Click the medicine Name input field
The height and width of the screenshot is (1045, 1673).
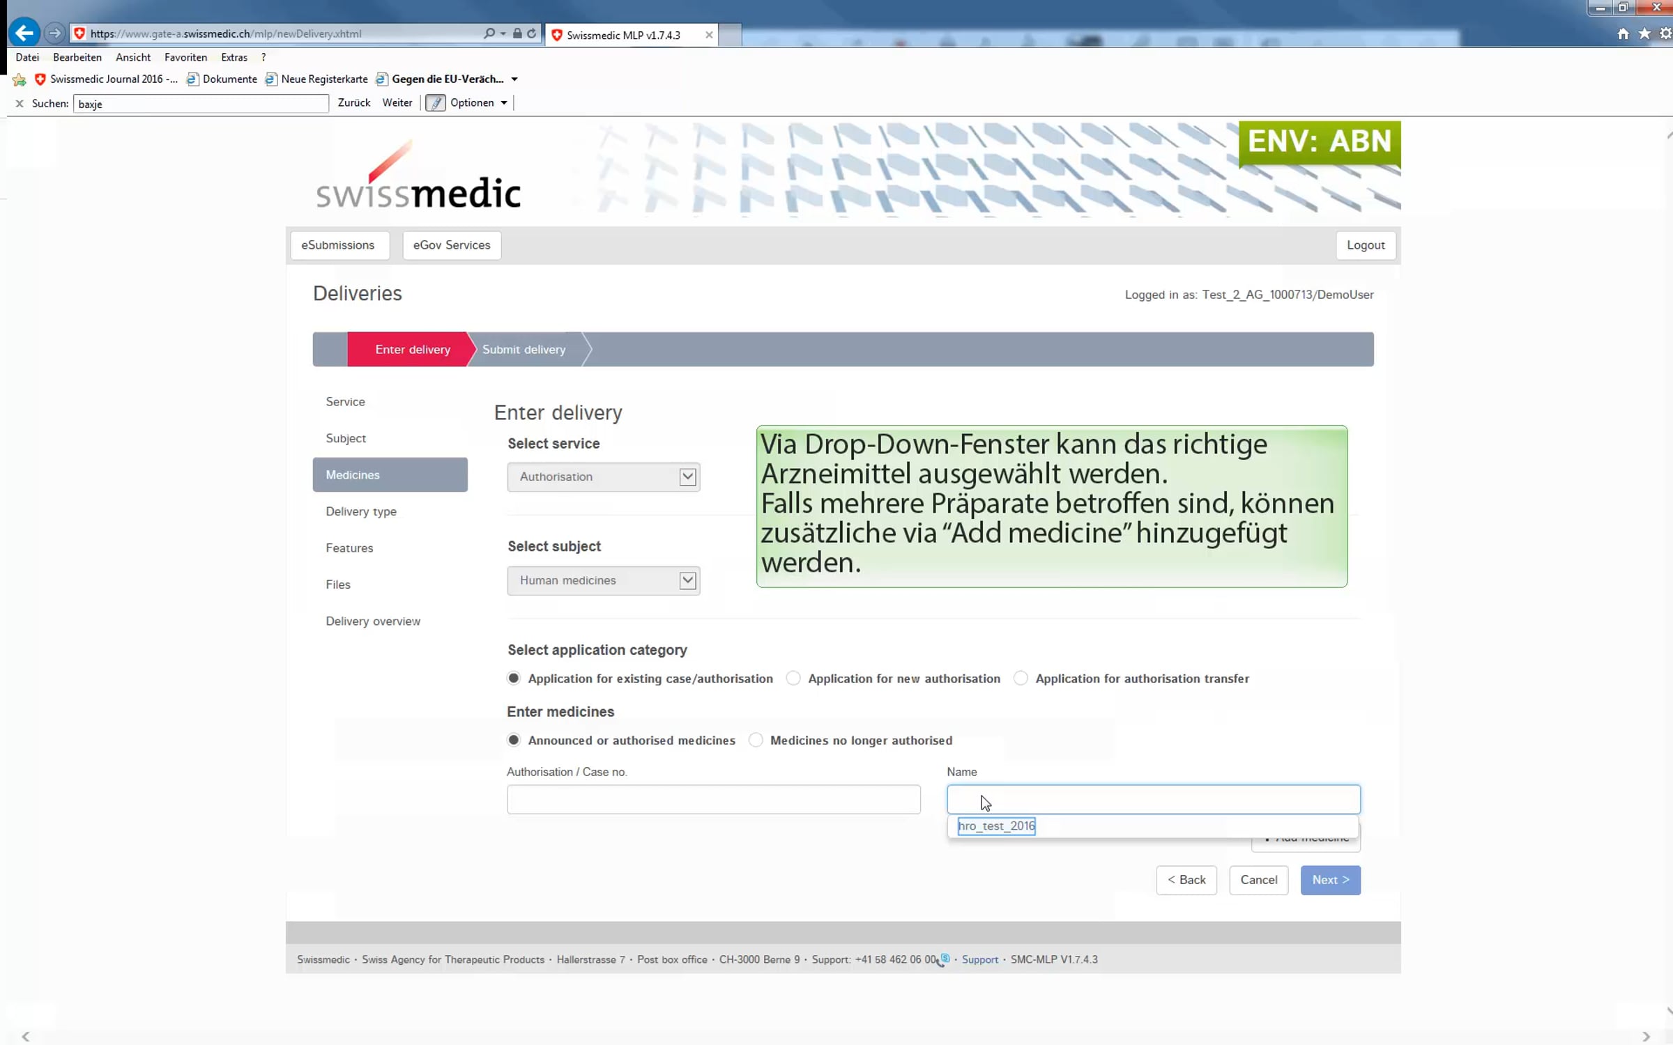point(1154,800)
